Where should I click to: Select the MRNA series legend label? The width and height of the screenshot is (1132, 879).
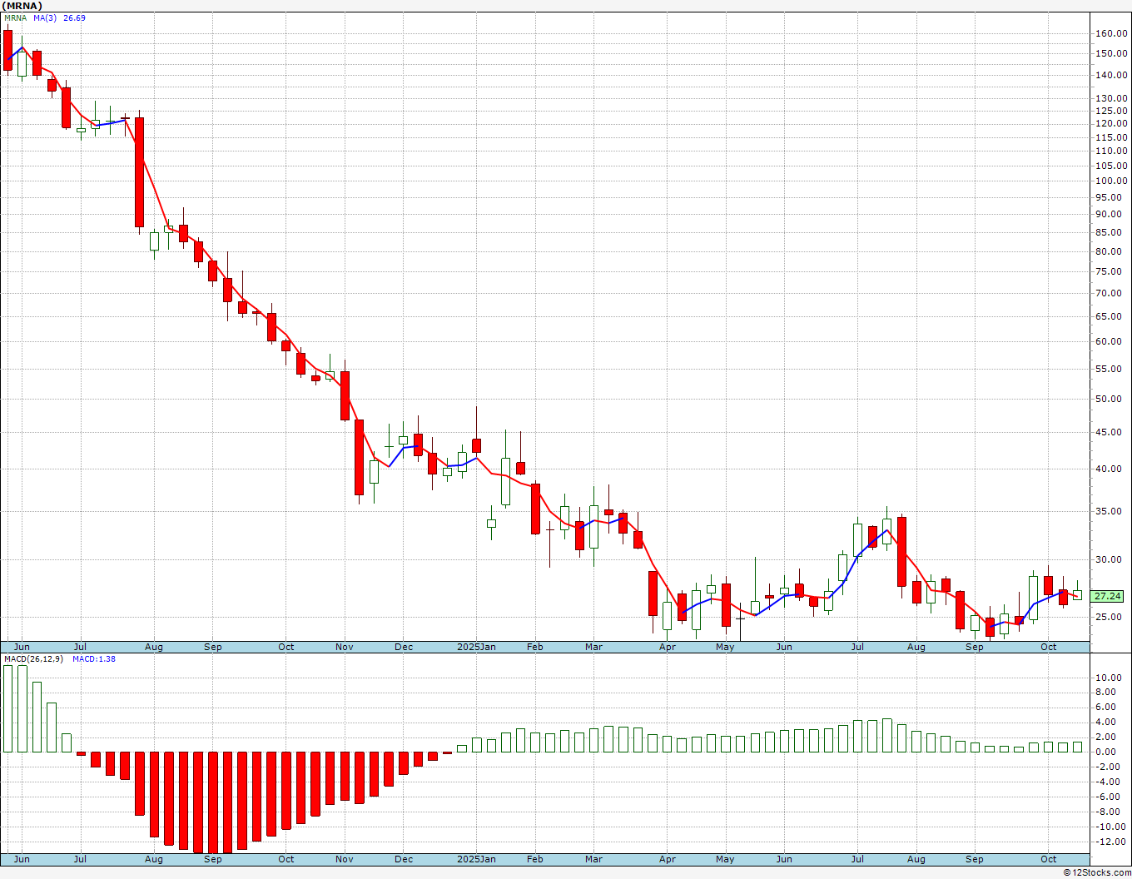click(x=16, y=17)
